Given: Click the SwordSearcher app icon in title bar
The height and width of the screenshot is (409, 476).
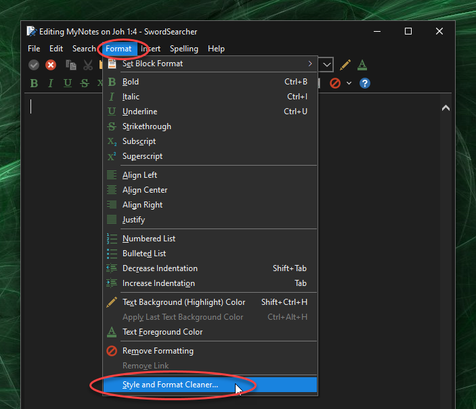Looking at the screenshot, I should click(32, 31).
